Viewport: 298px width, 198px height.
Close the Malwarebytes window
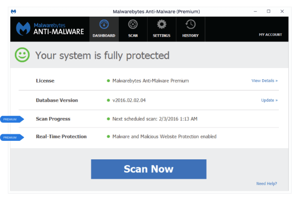(x=282, y=11)
